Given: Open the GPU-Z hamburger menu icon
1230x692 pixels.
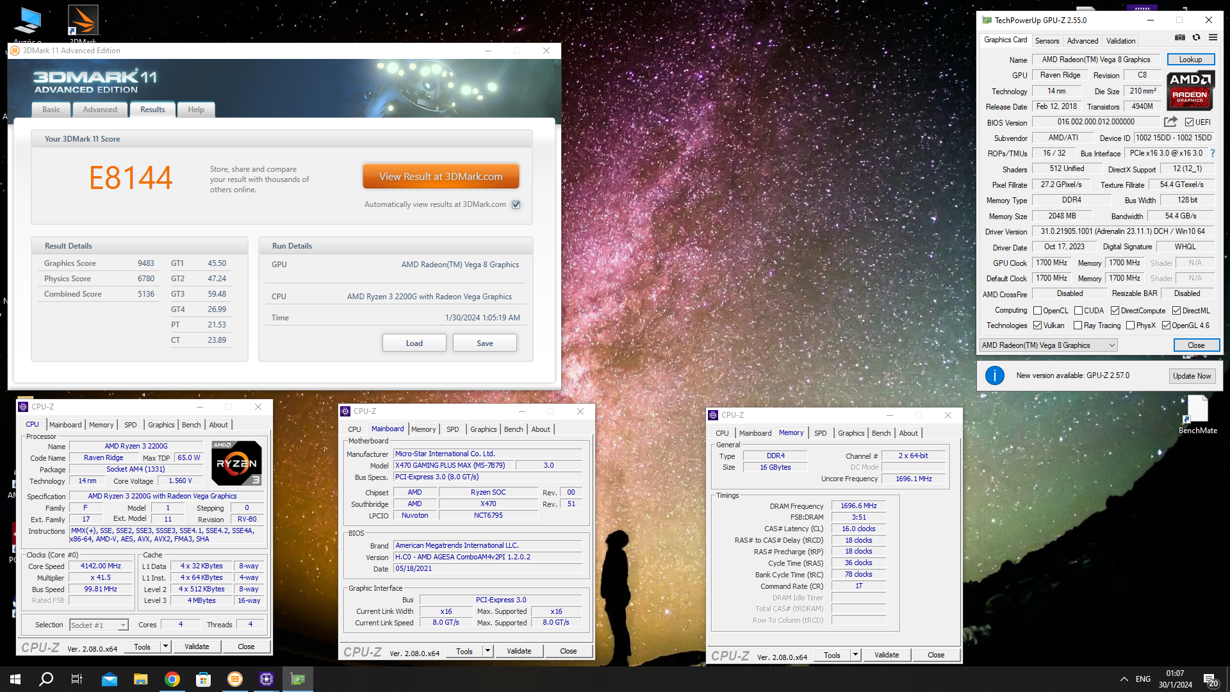Looking at the screenshot, I should click(x=1213, y=38).
